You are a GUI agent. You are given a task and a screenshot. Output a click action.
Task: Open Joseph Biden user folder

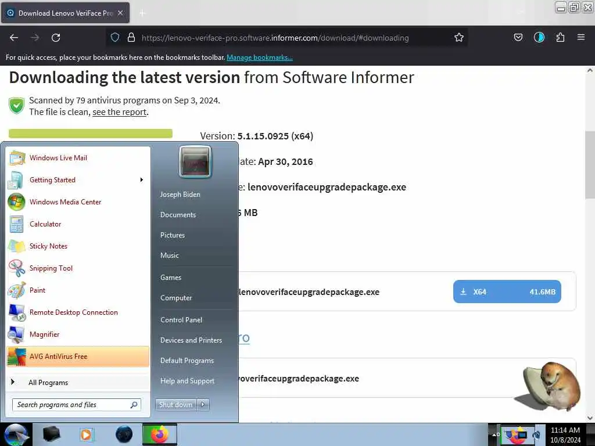click(x=180, y=194)
